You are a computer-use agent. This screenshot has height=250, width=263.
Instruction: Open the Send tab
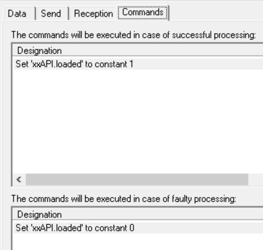click(x=52, y=14)
